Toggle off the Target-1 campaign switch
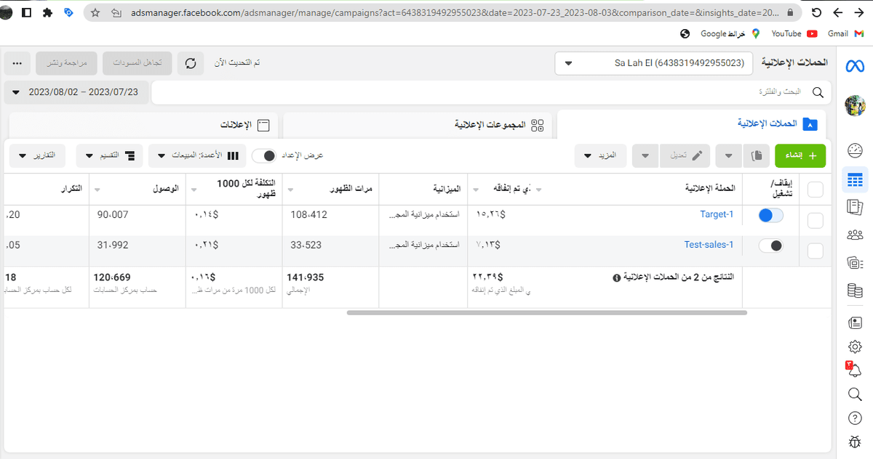Image resolution: width=873 pixels, height=459 pixels. pyautogui.click(x=771, y=214)
